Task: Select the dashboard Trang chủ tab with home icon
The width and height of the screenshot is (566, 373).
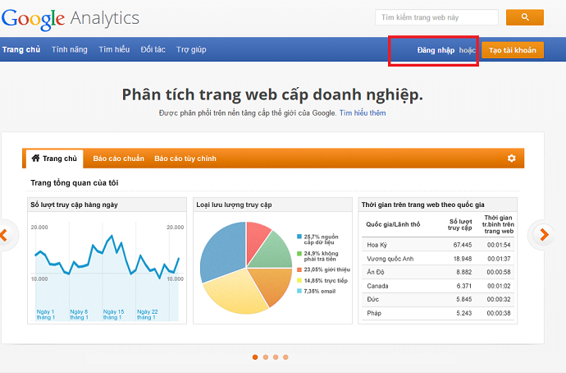Action: (x=54, y=159)
